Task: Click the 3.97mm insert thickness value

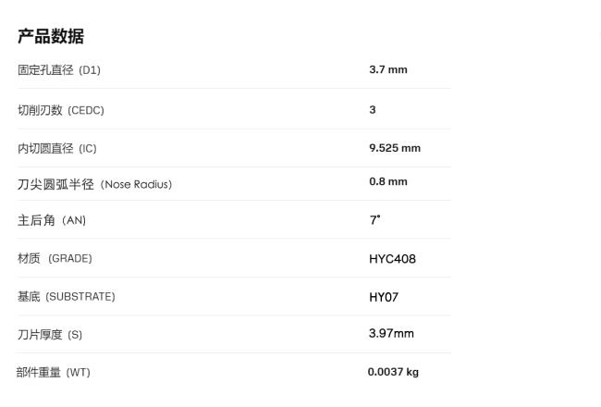Action: click(x=391, y=333)
